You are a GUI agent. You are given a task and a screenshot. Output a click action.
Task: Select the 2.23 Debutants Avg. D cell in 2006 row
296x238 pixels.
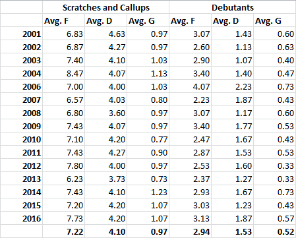pyautogui.click(x=232, y=86)
